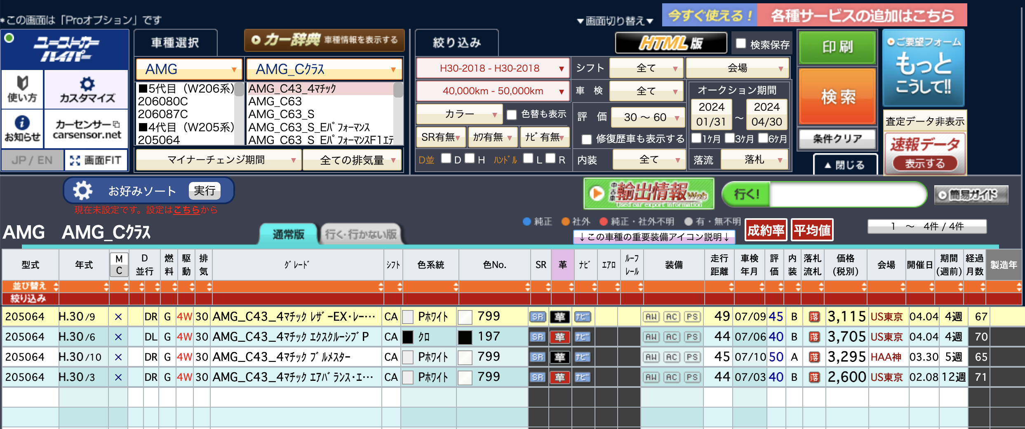Tick the 検索保存 checkbox
Image resolution: width=1025 pixels, height=429 pixels.
click(741, 43)
